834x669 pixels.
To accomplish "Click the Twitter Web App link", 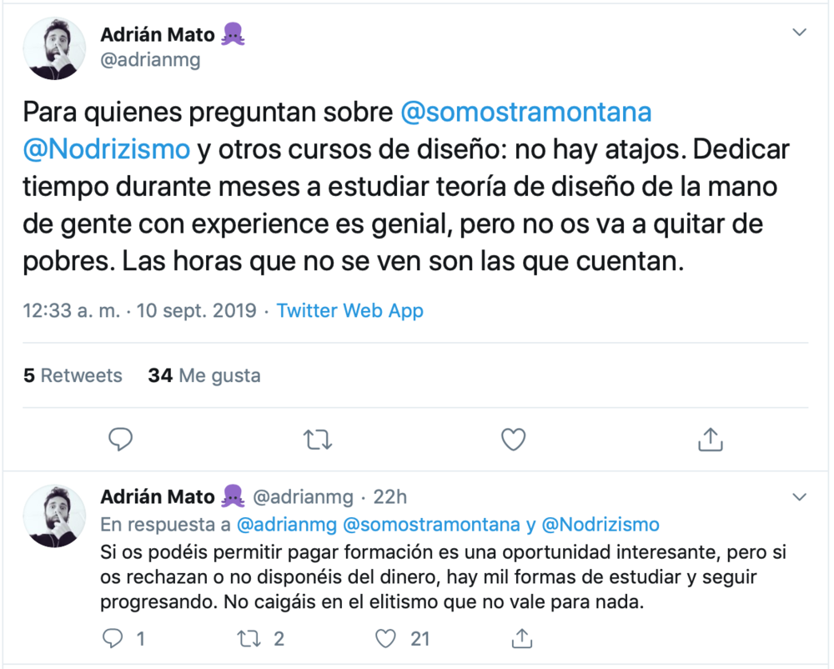I will (x=349, y=311).
